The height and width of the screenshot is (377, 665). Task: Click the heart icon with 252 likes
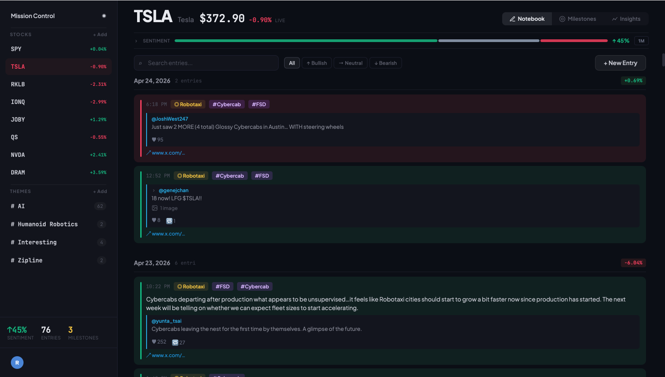[154, 342]
